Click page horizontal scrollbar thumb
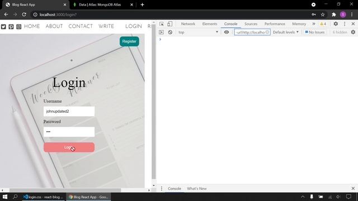Viewport: 358px width, 201px height. (x=65, y=190)
